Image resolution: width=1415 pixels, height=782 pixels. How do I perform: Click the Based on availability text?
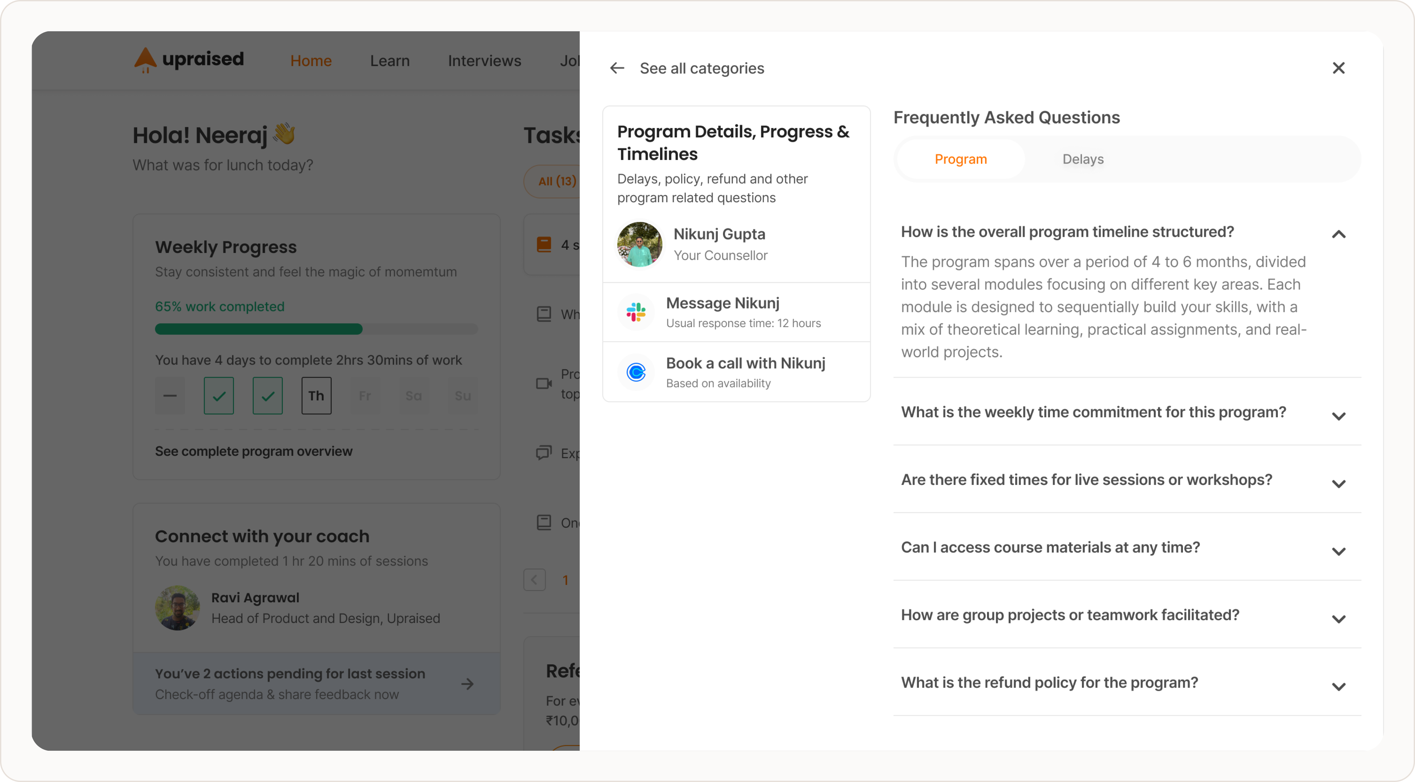point(718,383)
